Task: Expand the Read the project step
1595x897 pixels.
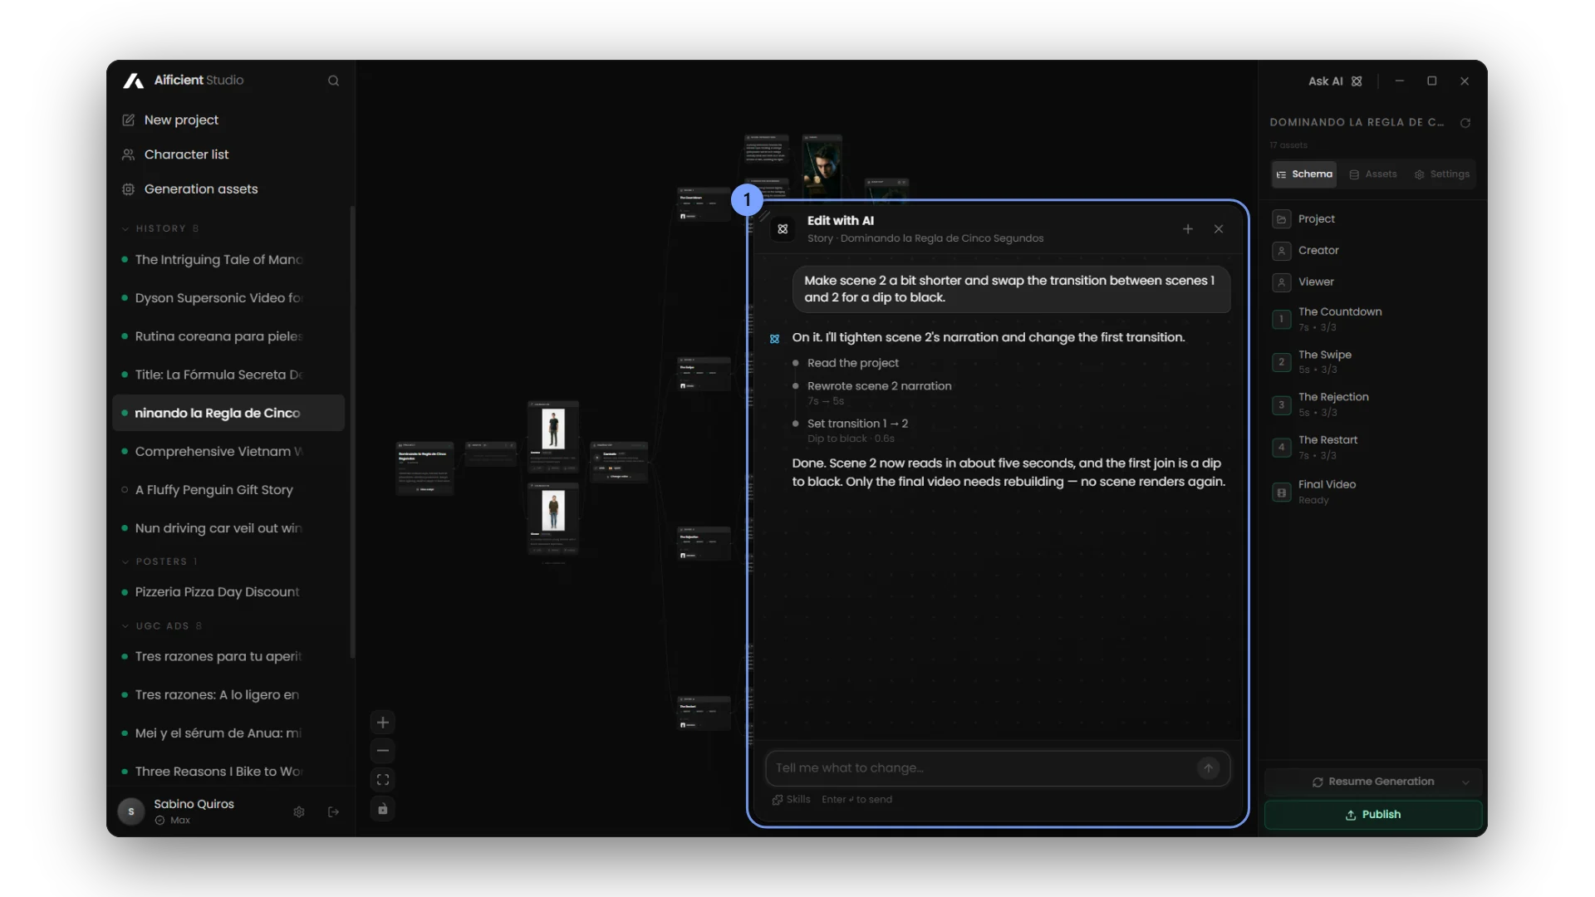Action: 852,363
